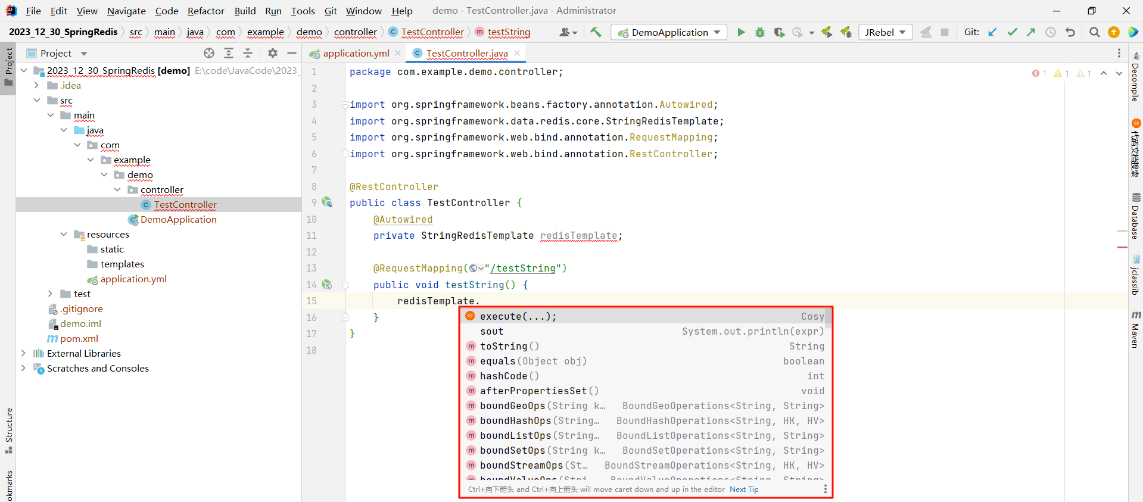The image size is (1143, 502).
Task: Expand All icon in Project panel
Action: (229, 53)
